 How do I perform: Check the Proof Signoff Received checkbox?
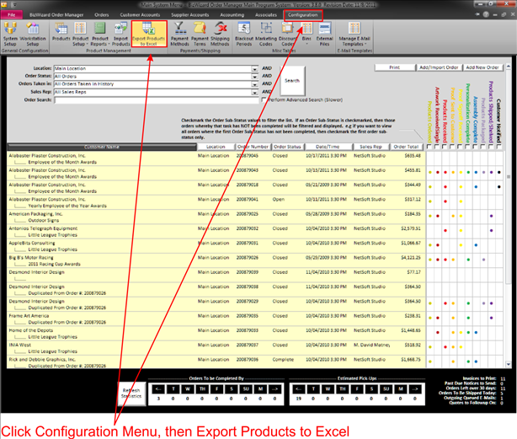[460, 147]
